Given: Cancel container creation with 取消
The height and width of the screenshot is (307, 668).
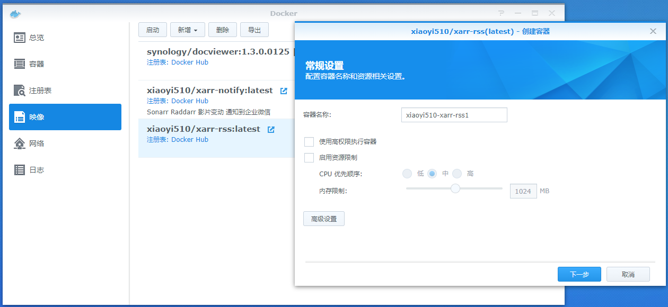Looking at the screenshot, I should pos(628,274).
